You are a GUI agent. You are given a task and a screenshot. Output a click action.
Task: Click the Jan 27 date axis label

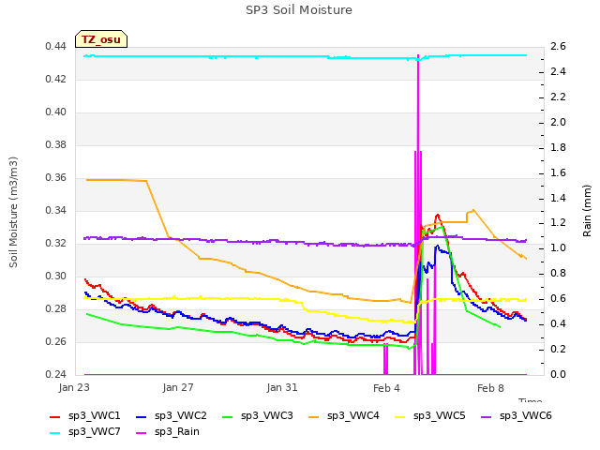tap(178, 387)
